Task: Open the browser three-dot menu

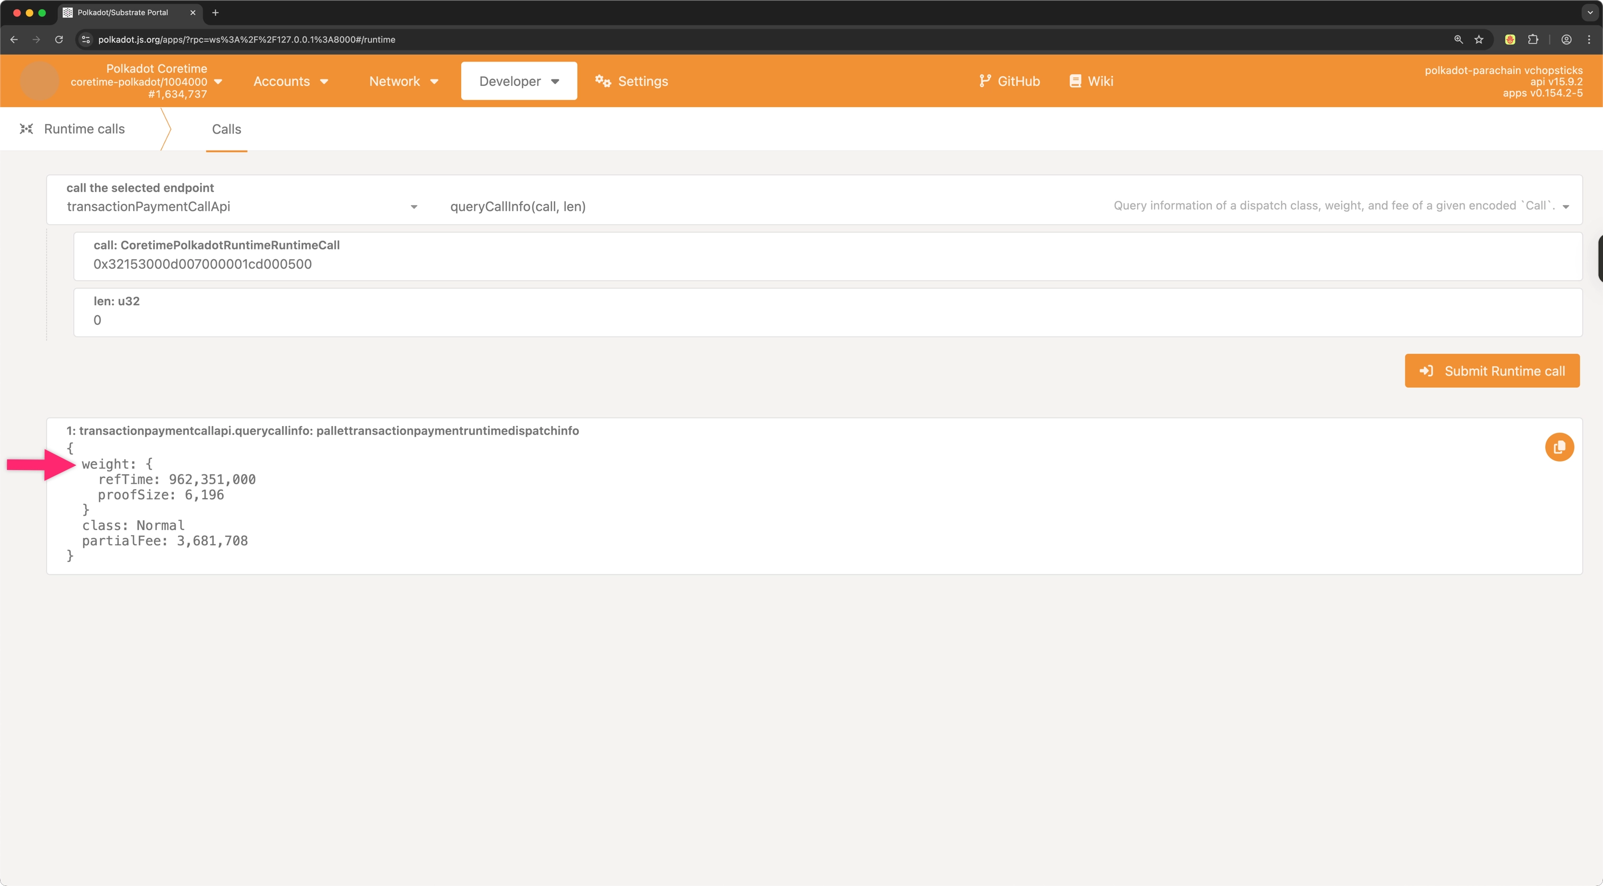Action: 1589,39
